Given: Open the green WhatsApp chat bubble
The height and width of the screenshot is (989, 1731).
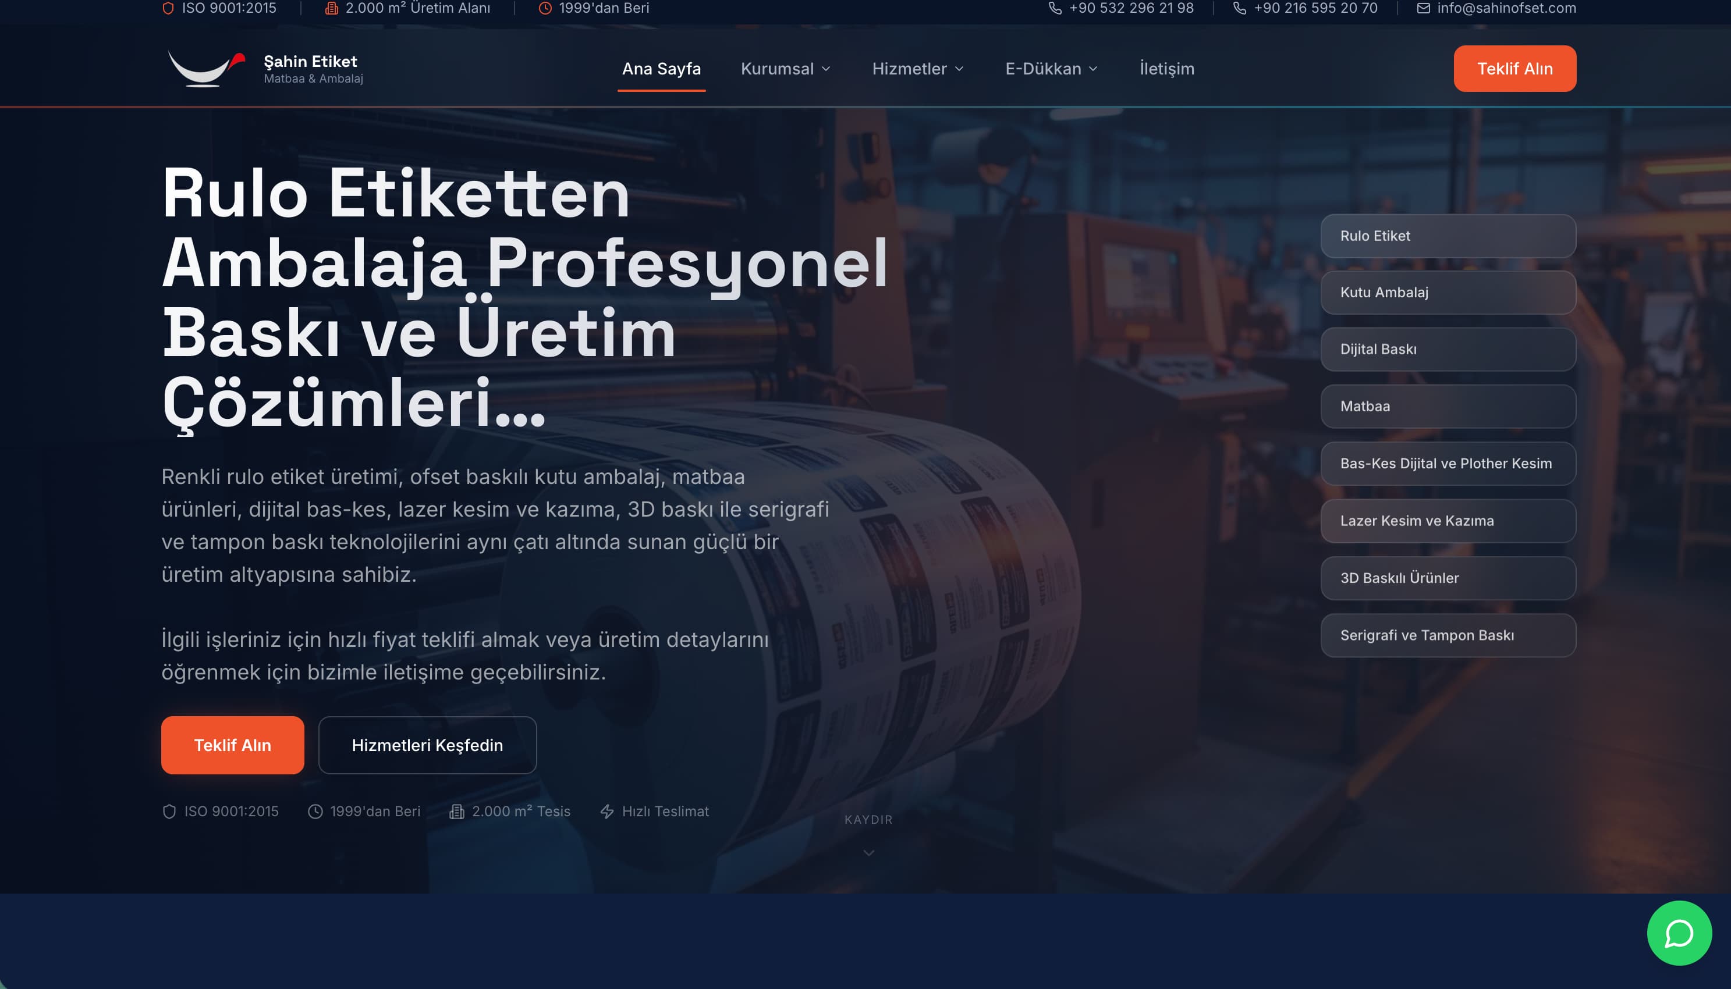Looking at the screenshot, I should coord(1679,933).
